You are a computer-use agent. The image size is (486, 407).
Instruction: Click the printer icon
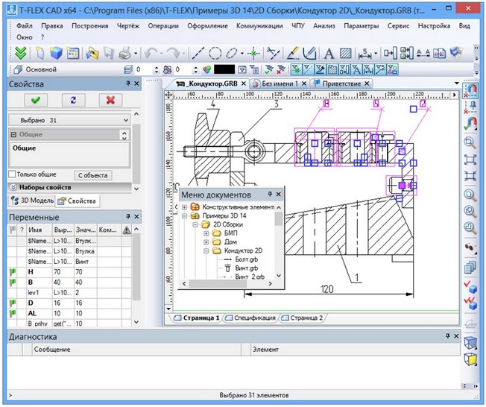[x=125, y=54]
